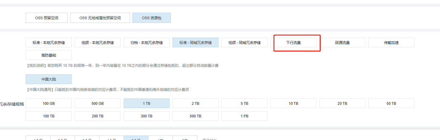Viewport: 440px width, 140px height.
Task: Choose 低频 - 本地冗余存储 package type
Action: [98, 42]
